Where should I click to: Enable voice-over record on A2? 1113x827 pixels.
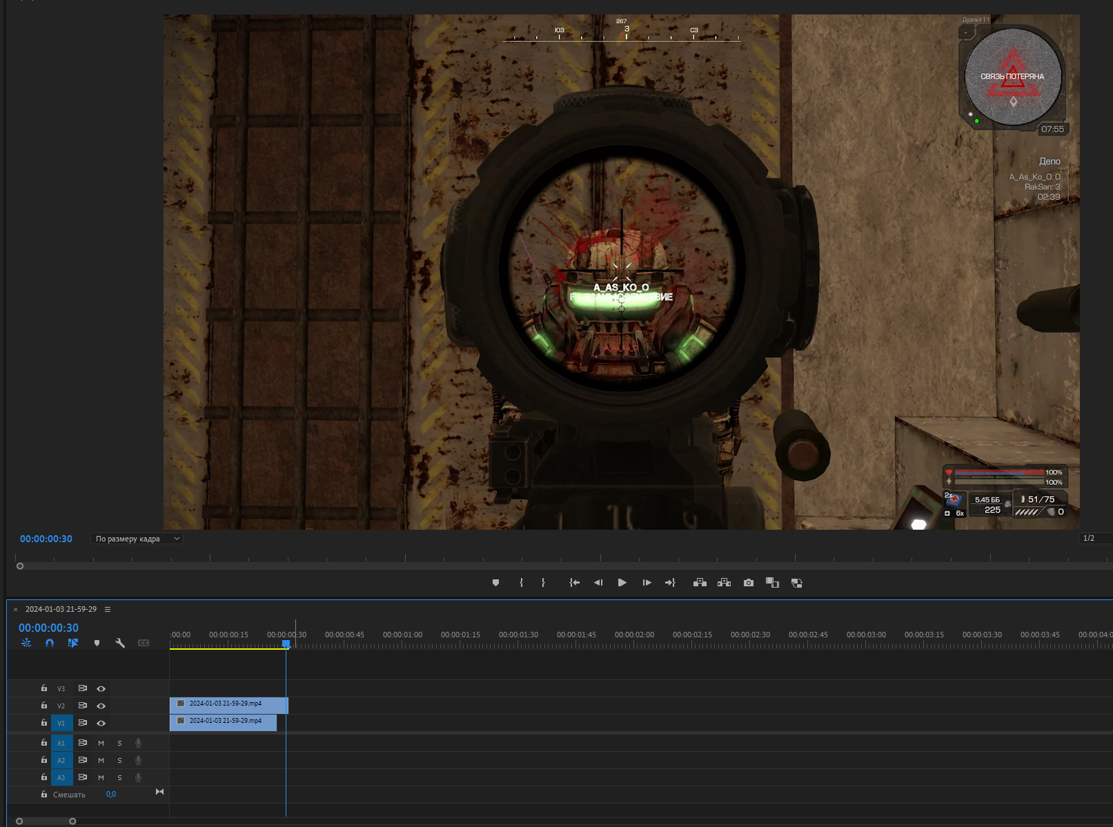point(139,760)
